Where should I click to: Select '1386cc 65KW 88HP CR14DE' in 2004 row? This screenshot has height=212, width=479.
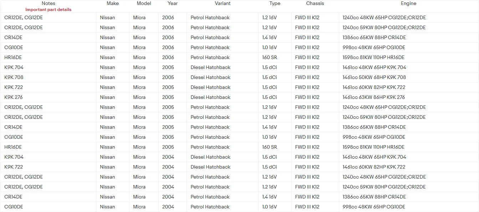[x=374, y=197]
